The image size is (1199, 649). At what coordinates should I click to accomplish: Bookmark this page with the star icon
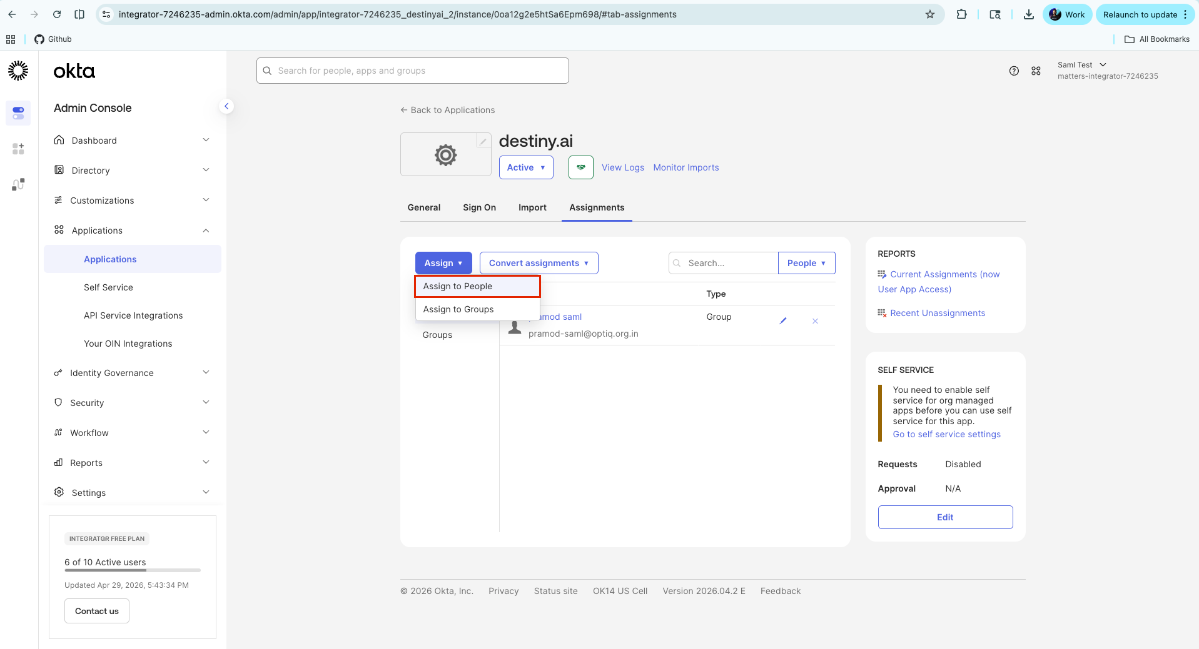[930, 14]
